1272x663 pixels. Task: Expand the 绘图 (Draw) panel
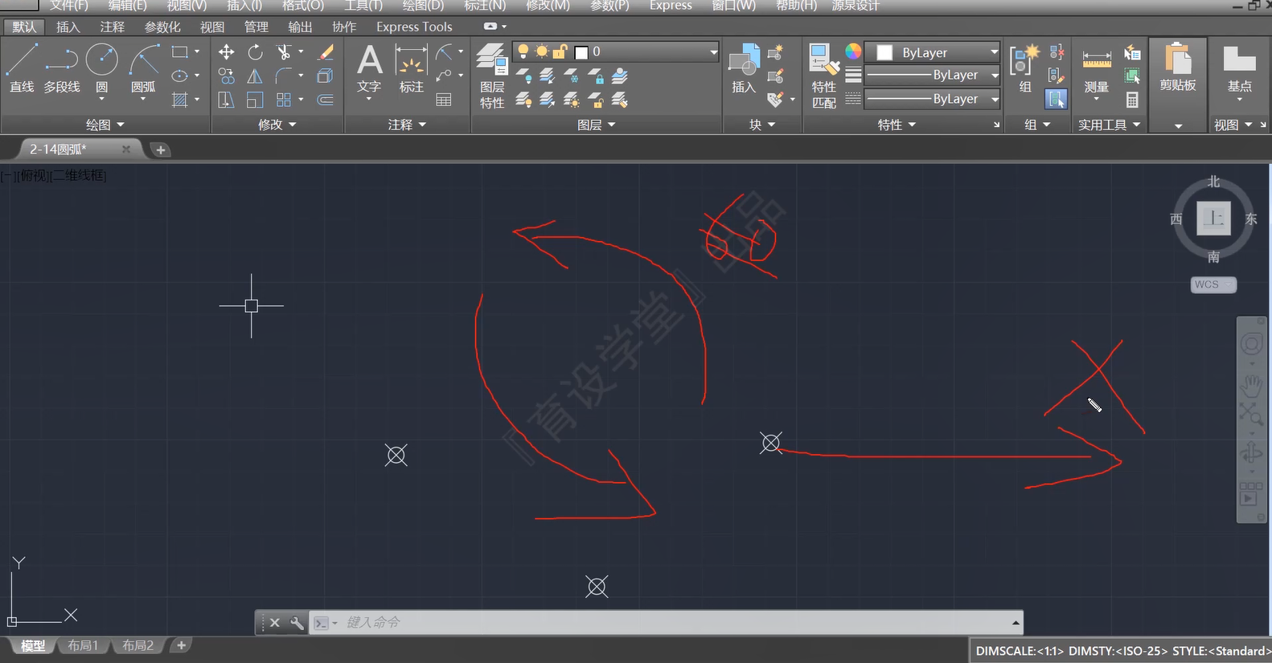click(105, 125)
